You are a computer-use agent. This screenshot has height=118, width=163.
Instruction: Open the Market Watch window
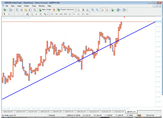(x=17, y=10)
